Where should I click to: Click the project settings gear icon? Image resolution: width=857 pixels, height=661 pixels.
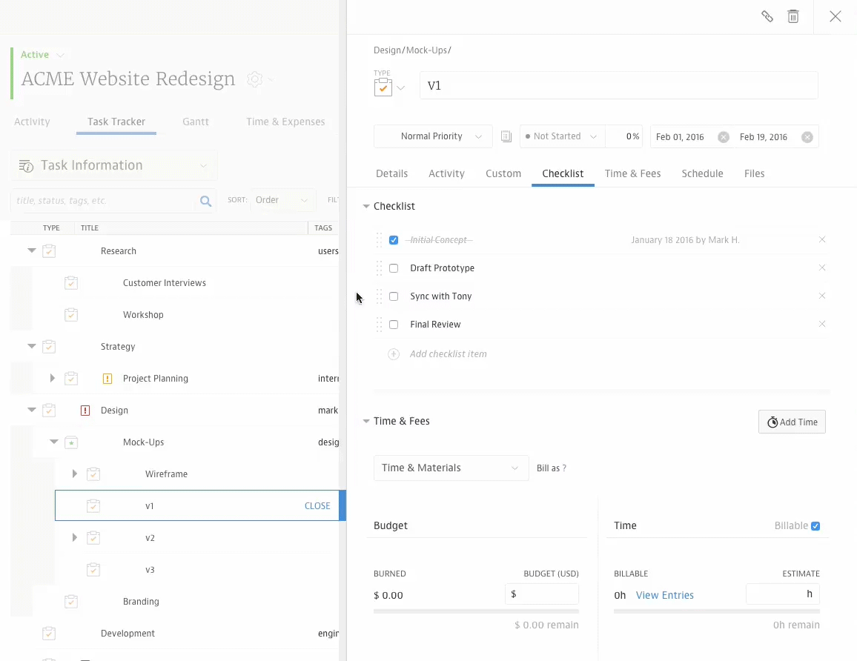pos(255,79)
